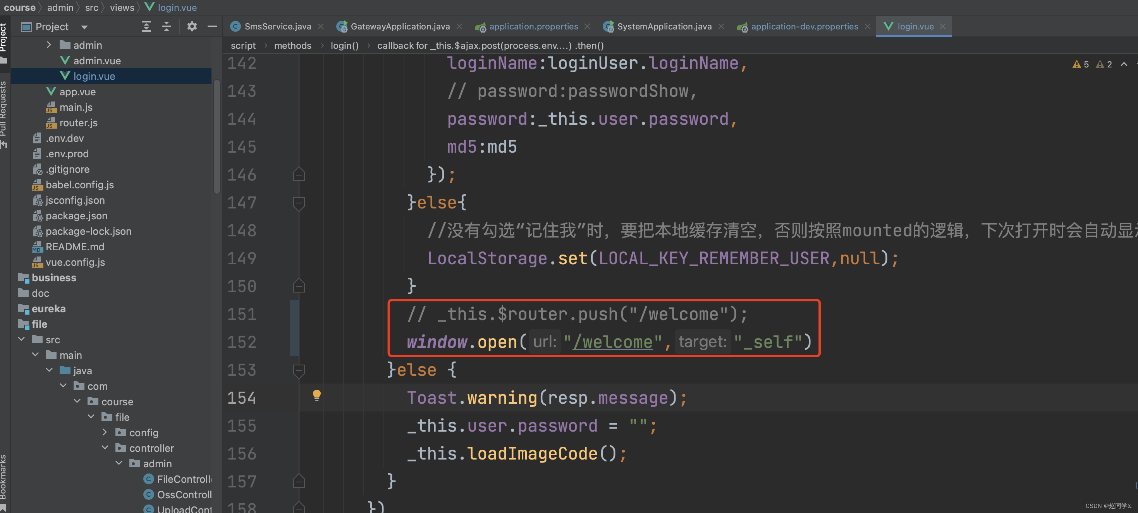This screenshot has width=1138, height=513.
Task: Click methods in the editor breadcrumb
Action: 292,45
